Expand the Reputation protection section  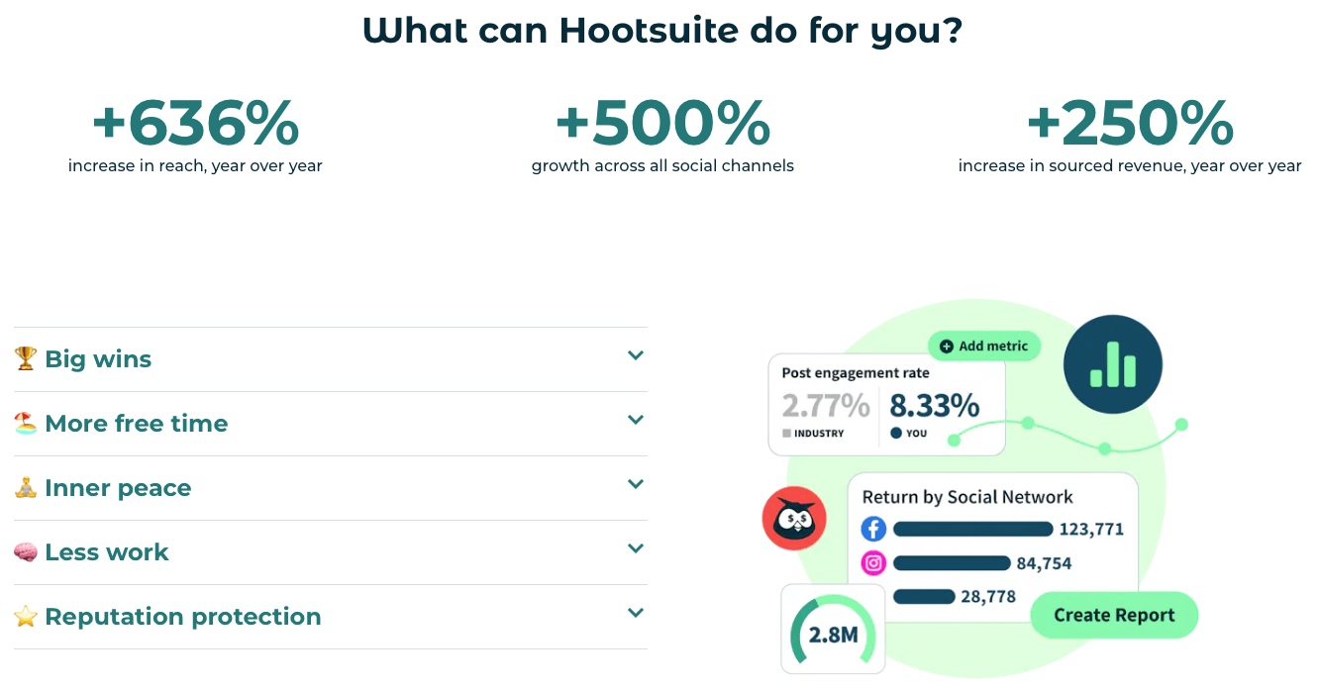coord(635,612)
